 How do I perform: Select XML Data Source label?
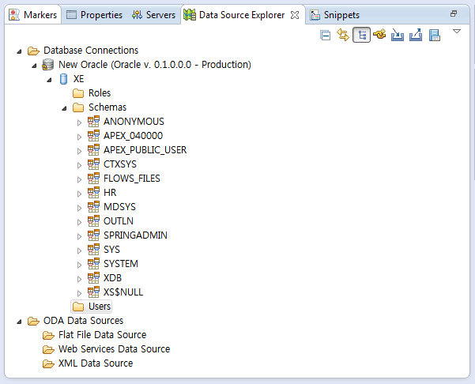pos(96,363)
